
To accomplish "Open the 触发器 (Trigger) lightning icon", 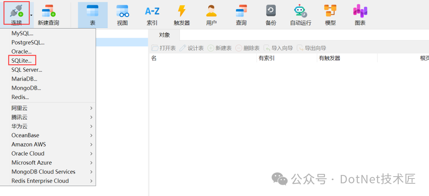I will pos(182,15).
